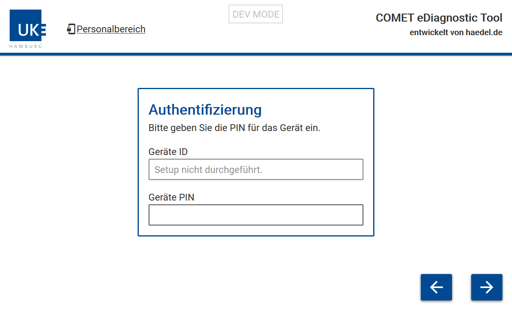Image resolution: width=512 pixels, height=310 pixels.
Task: Click the word 'haedel.de' in the header
Action: [x=484, y=33]
